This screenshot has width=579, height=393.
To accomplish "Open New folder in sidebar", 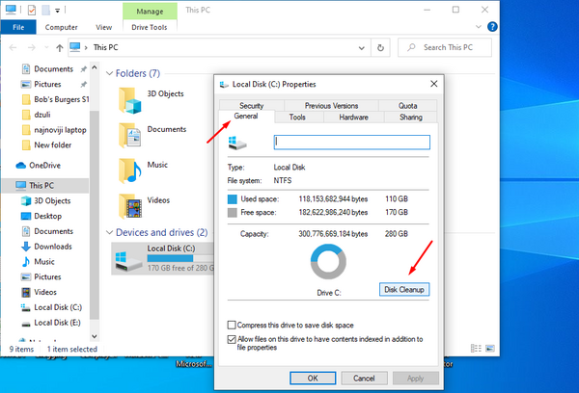I will 46,144.
